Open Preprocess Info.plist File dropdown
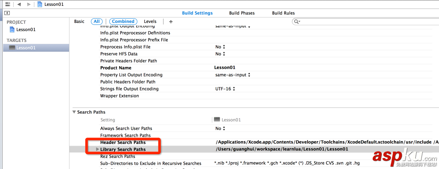Screen dimensions: 439x169 click(220, 47)
